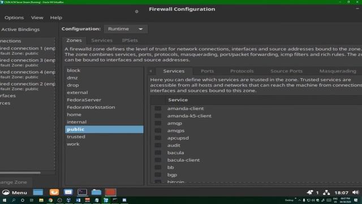Launch Firefox from the panel
The width and height of the screenshot is (362, 204).
pos(54,192)
